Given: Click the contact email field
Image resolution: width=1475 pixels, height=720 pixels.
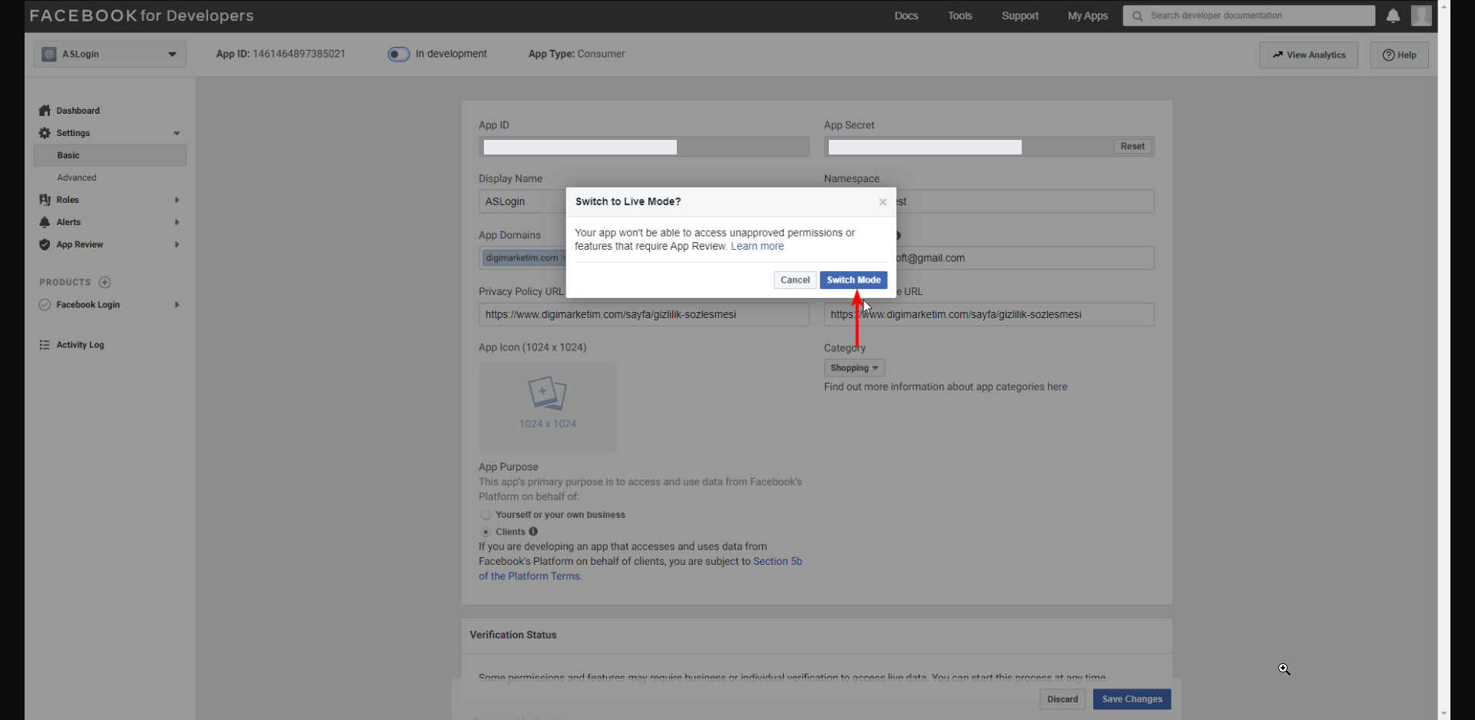Looking at the screenshot, I should point(1025,258).
